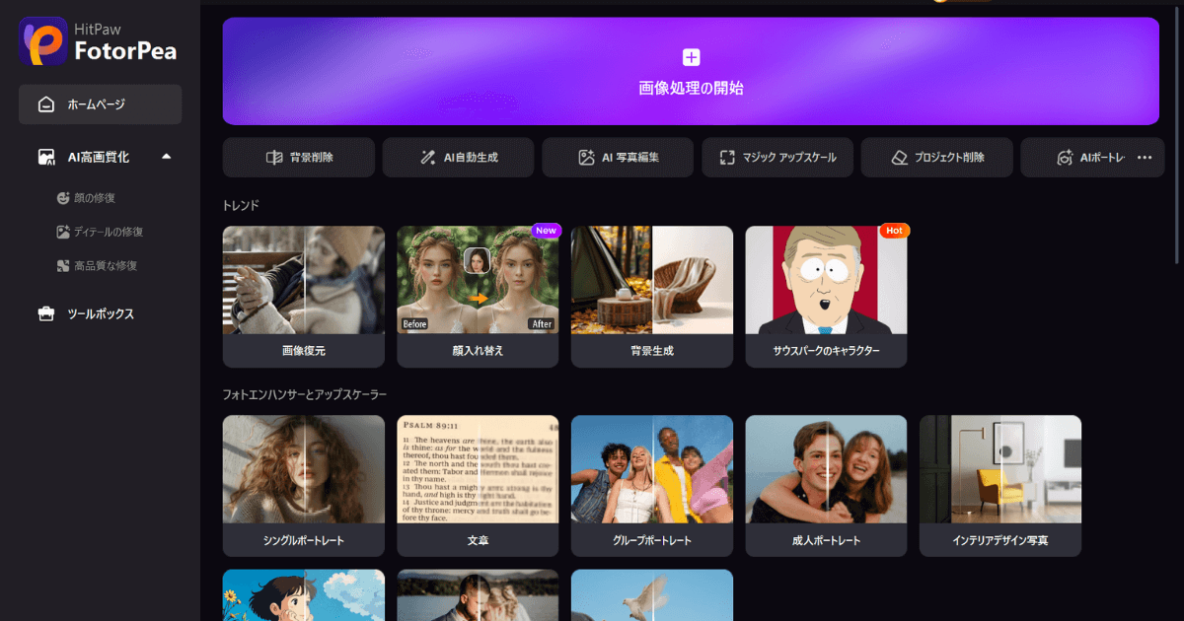The height and width of the screenshot is (621, 1184).
Task: Click the 背景削除 tool icon
Action: coord(274,158)
